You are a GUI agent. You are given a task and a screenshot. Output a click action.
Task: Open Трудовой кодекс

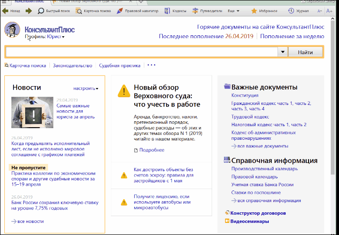[250, 117]
